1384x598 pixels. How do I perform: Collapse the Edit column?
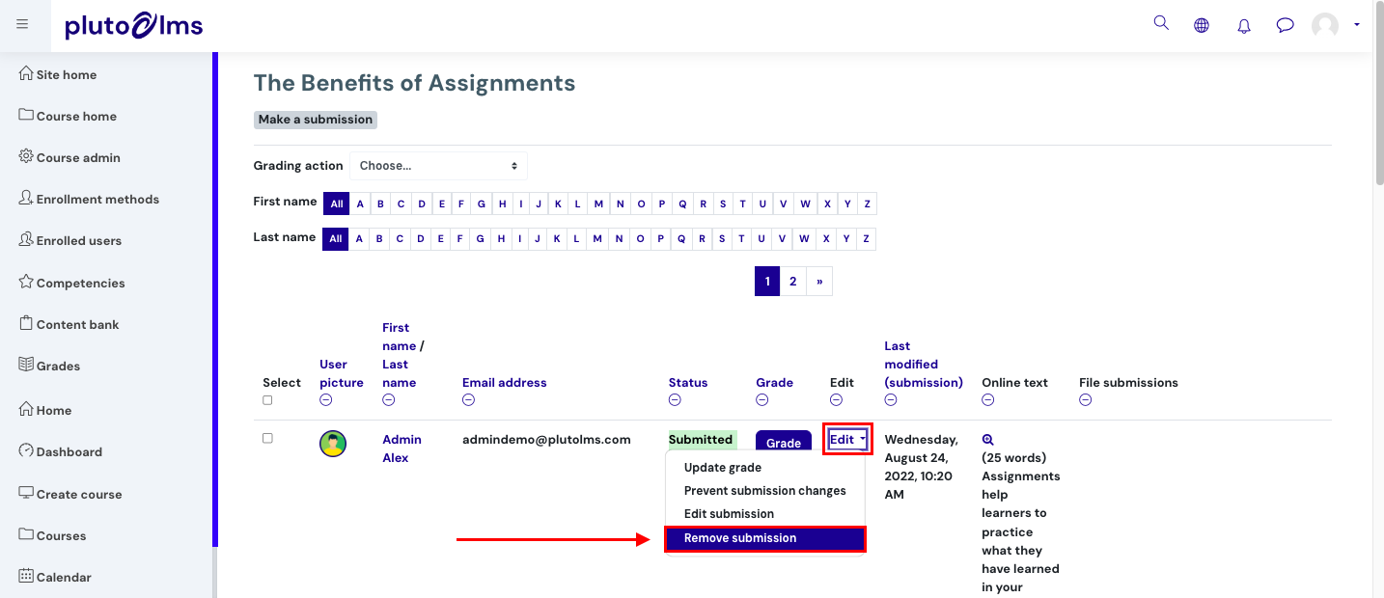836,400
